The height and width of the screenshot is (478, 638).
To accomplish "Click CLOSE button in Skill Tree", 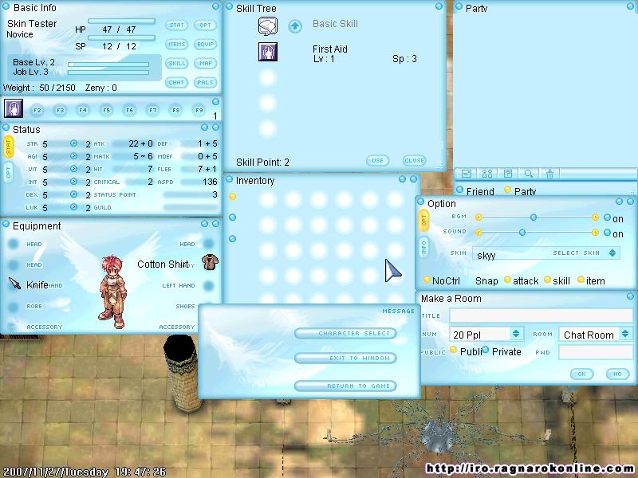I will click(x=414, y=161).
